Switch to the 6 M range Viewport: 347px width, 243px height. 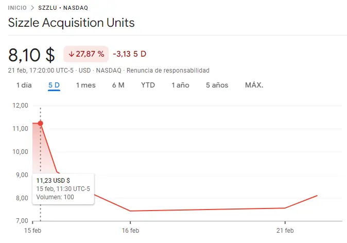[x=118, y=85]
